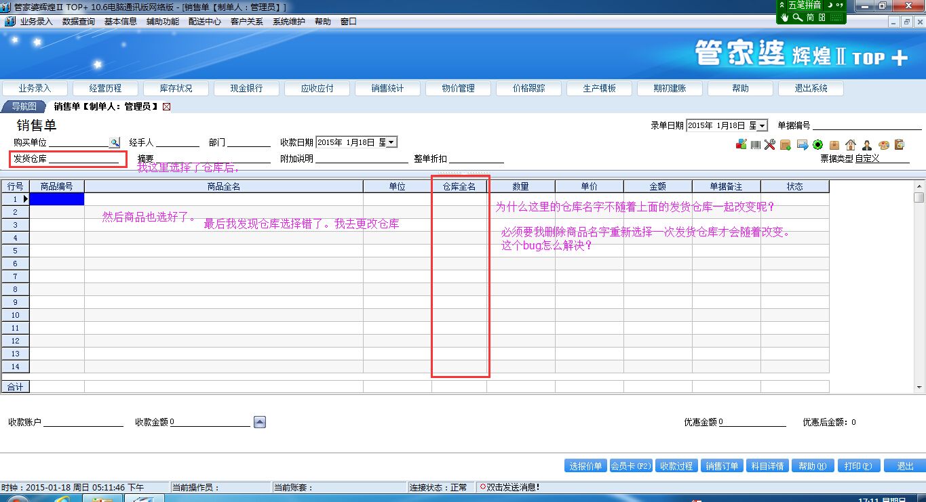The image size is (926, 502).
Task: Click the 打印(P) button
Action: tap(857, 465)
